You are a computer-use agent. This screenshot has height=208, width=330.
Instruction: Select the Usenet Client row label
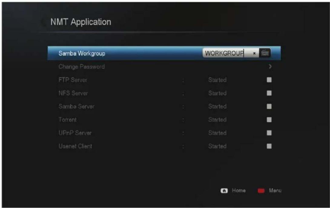tap(75, 146)
